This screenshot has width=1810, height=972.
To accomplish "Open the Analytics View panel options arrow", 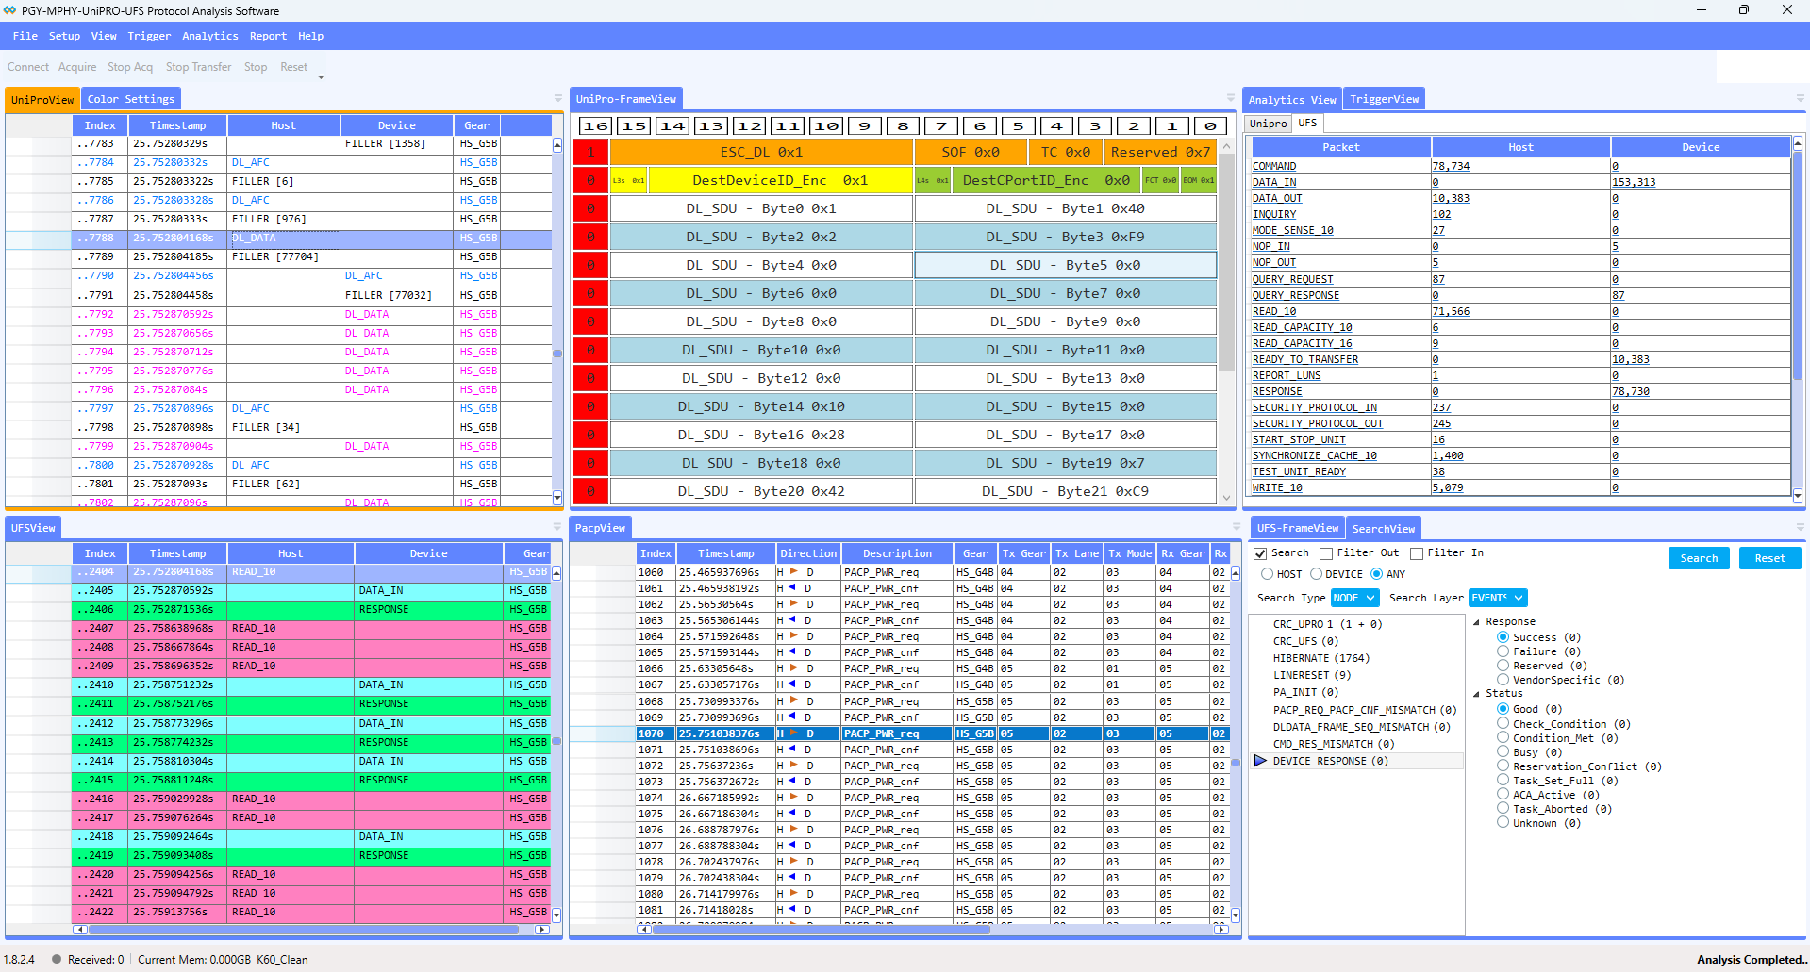I will [x=1800, y=99].
